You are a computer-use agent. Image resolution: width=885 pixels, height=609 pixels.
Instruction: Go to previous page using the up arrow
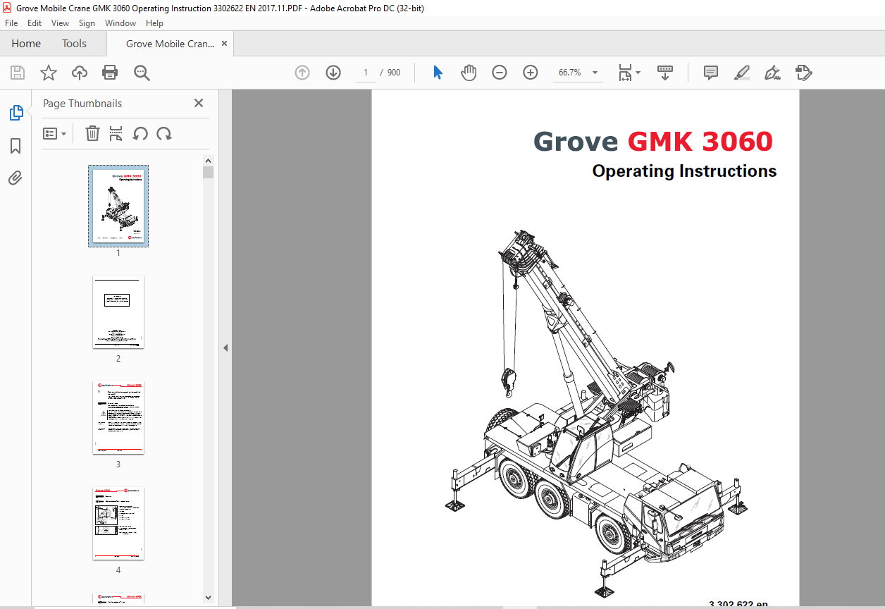[x=302, y=73]
